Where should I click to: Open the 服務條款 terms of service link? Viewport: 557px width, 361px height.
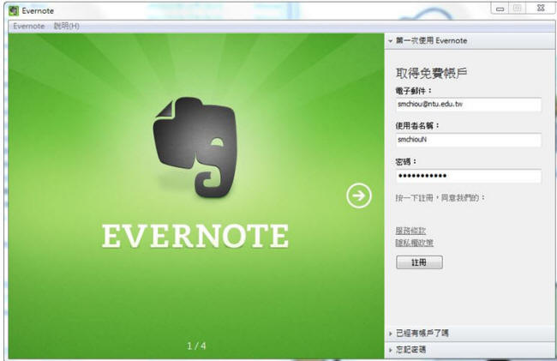point(410,231)
